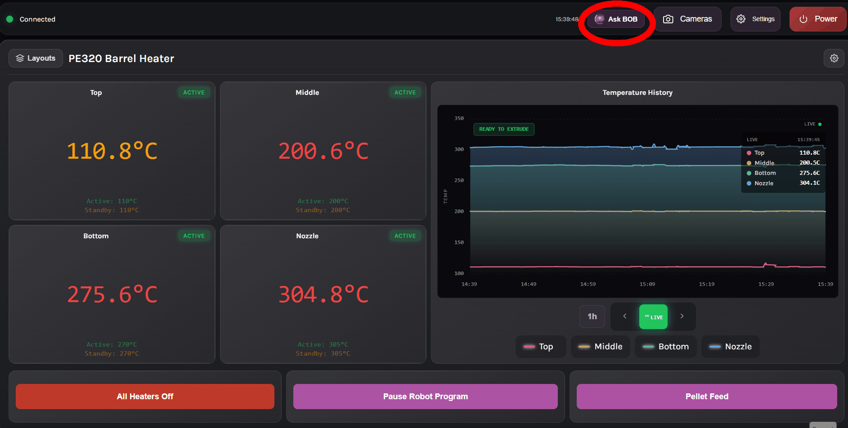The width and height of the screenshot is (848, 428).
Task: Toggle the Nozzle heater ACTIVE badge
Action: click(x=405, y=236)
